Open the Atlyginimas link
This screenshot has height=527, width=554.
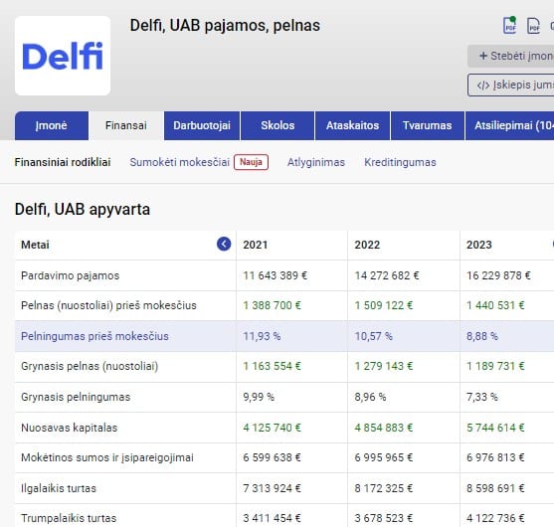click(x=316, y=162)
